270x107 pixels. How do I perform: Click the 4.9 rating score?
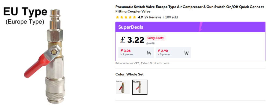tap(140, 17)
